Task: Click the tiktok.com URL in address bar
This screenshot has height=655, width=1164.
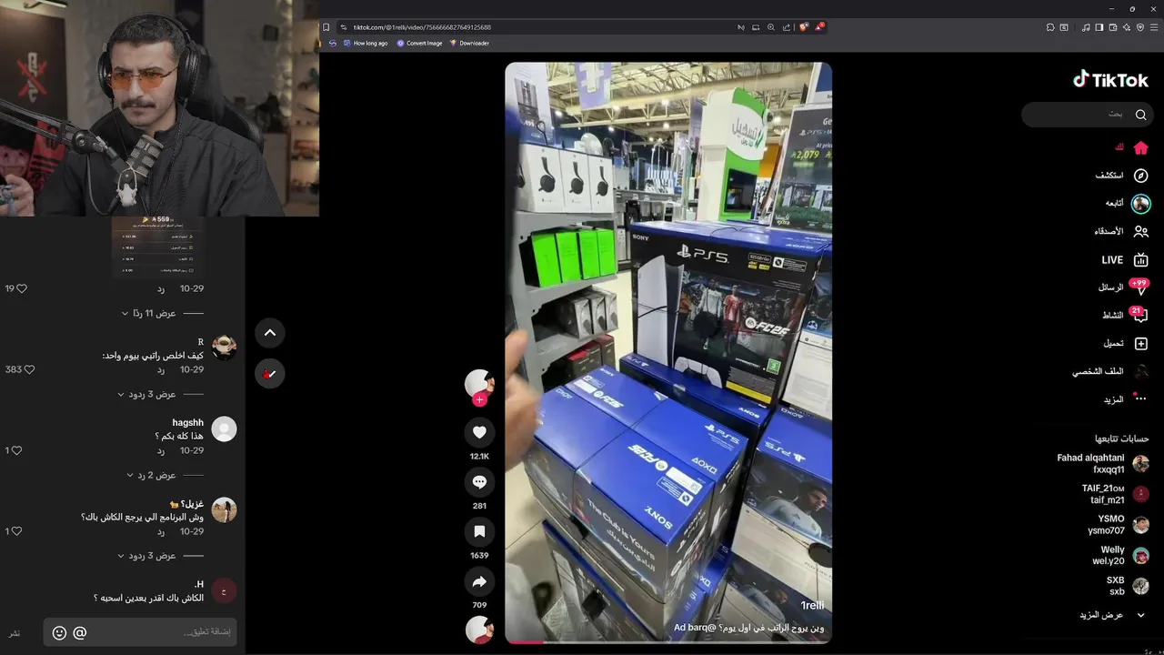Action: tap(422, 27)
